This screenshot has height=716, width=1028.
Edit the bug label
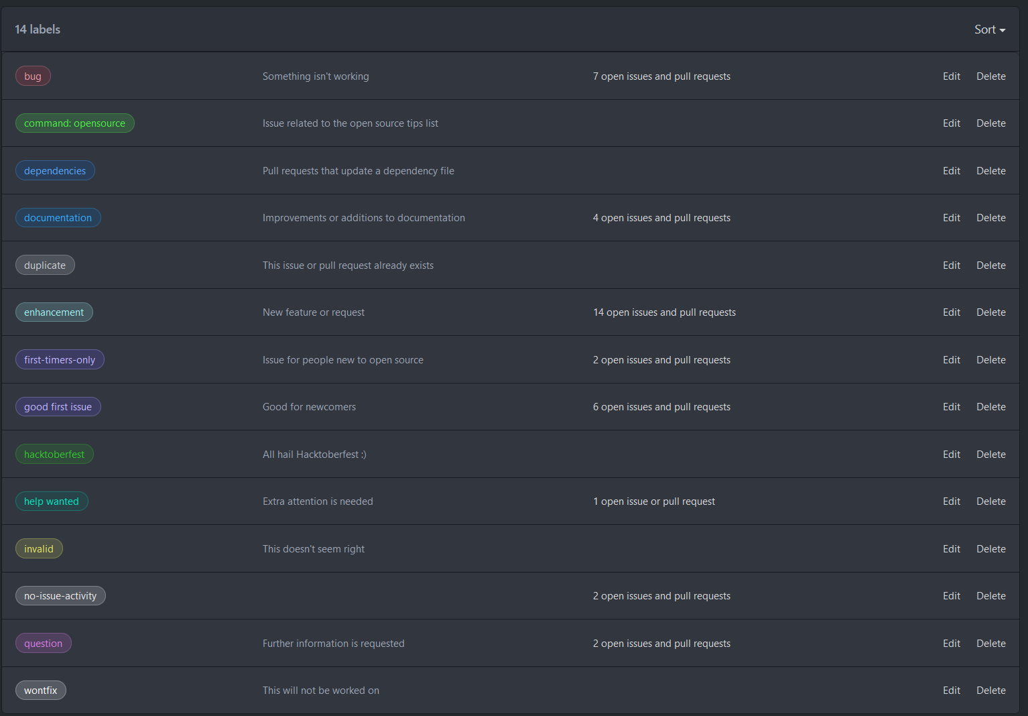[952, 76]
